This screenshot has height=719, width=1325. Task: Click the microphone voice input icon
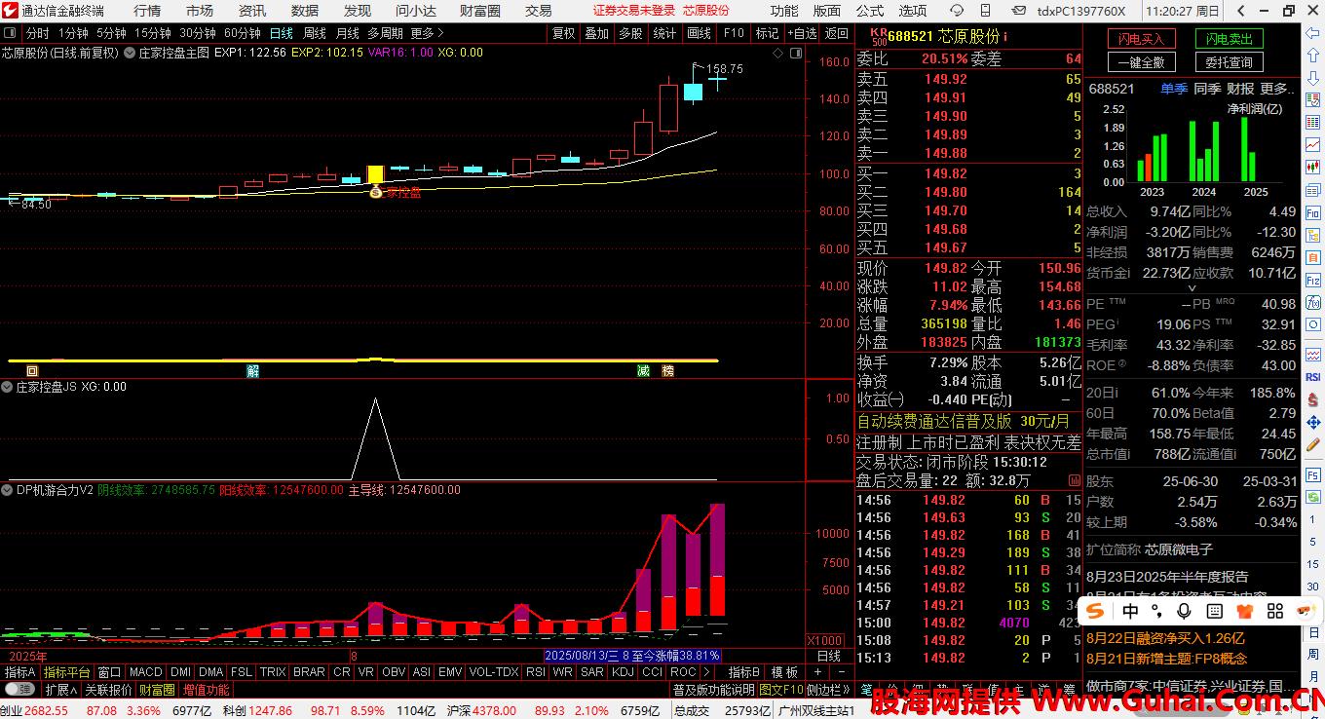1184,611
